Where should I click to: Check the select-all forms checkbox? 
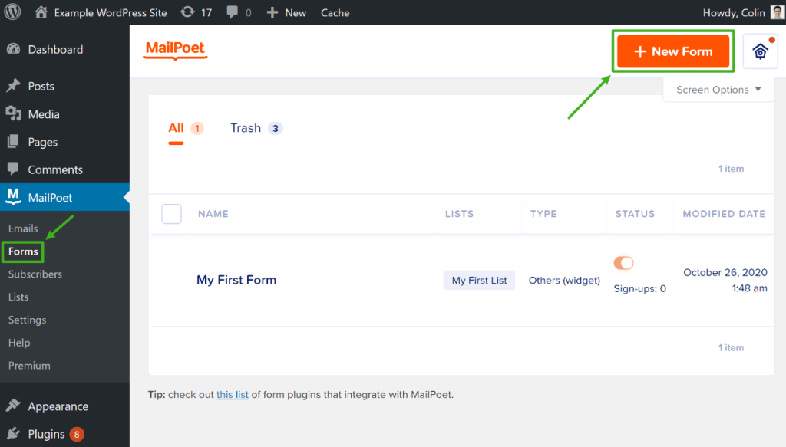(x=171, y=214)
